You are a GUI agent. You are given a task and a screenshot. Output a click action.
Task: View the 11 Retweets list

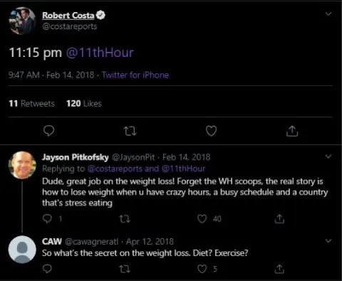tap(32, 103)
